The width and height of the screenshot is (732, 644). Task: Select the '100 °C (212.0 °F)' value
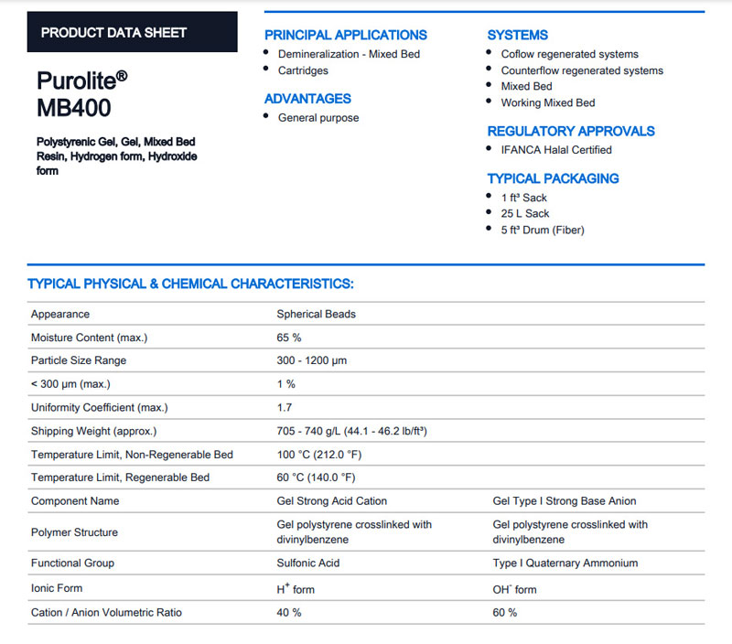point(318,455)
